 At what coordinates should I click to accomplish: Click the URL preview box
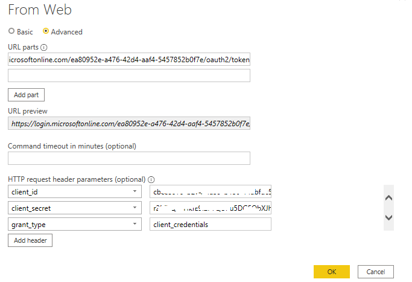click(129, 123)
